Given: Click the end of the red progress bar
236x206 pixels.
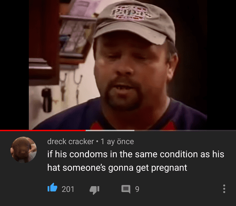Looking at the screenshot, I should point(85,130).
